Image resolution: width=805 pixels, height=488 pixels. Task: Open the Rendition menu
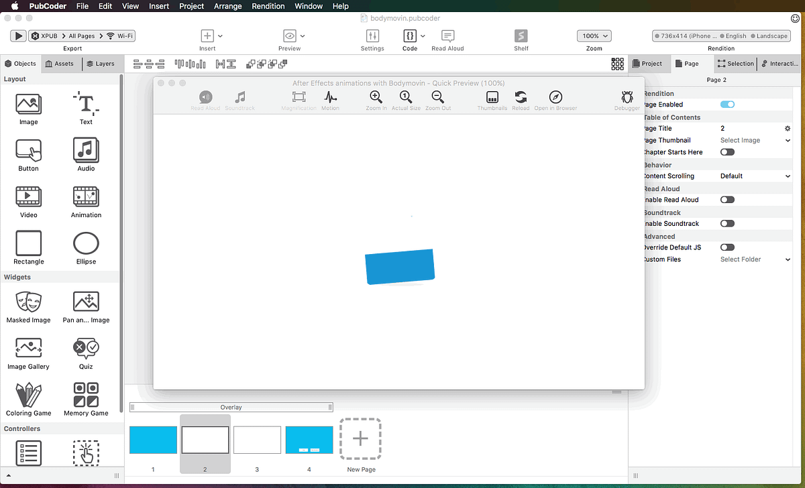click(x=268, y=6)
